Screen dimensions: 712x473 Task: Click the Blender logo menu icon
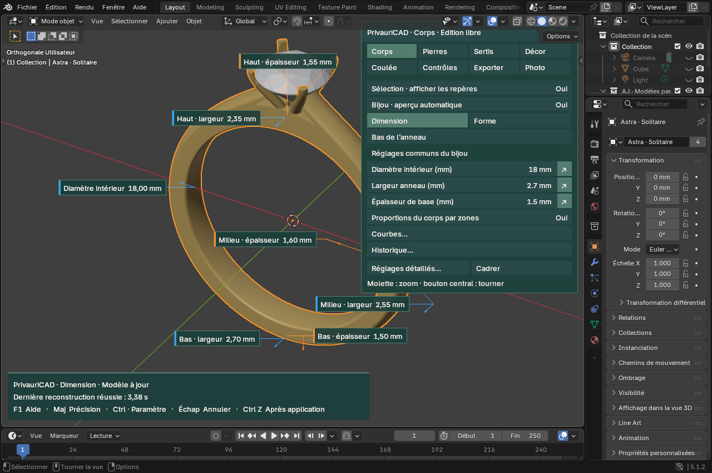click(x=7, y=7)
